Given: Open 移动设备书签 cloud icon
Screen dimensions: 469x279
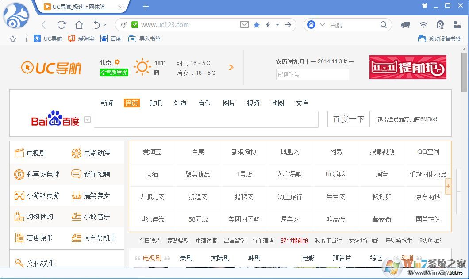Looking at the screenshot, I should (423, 39).
